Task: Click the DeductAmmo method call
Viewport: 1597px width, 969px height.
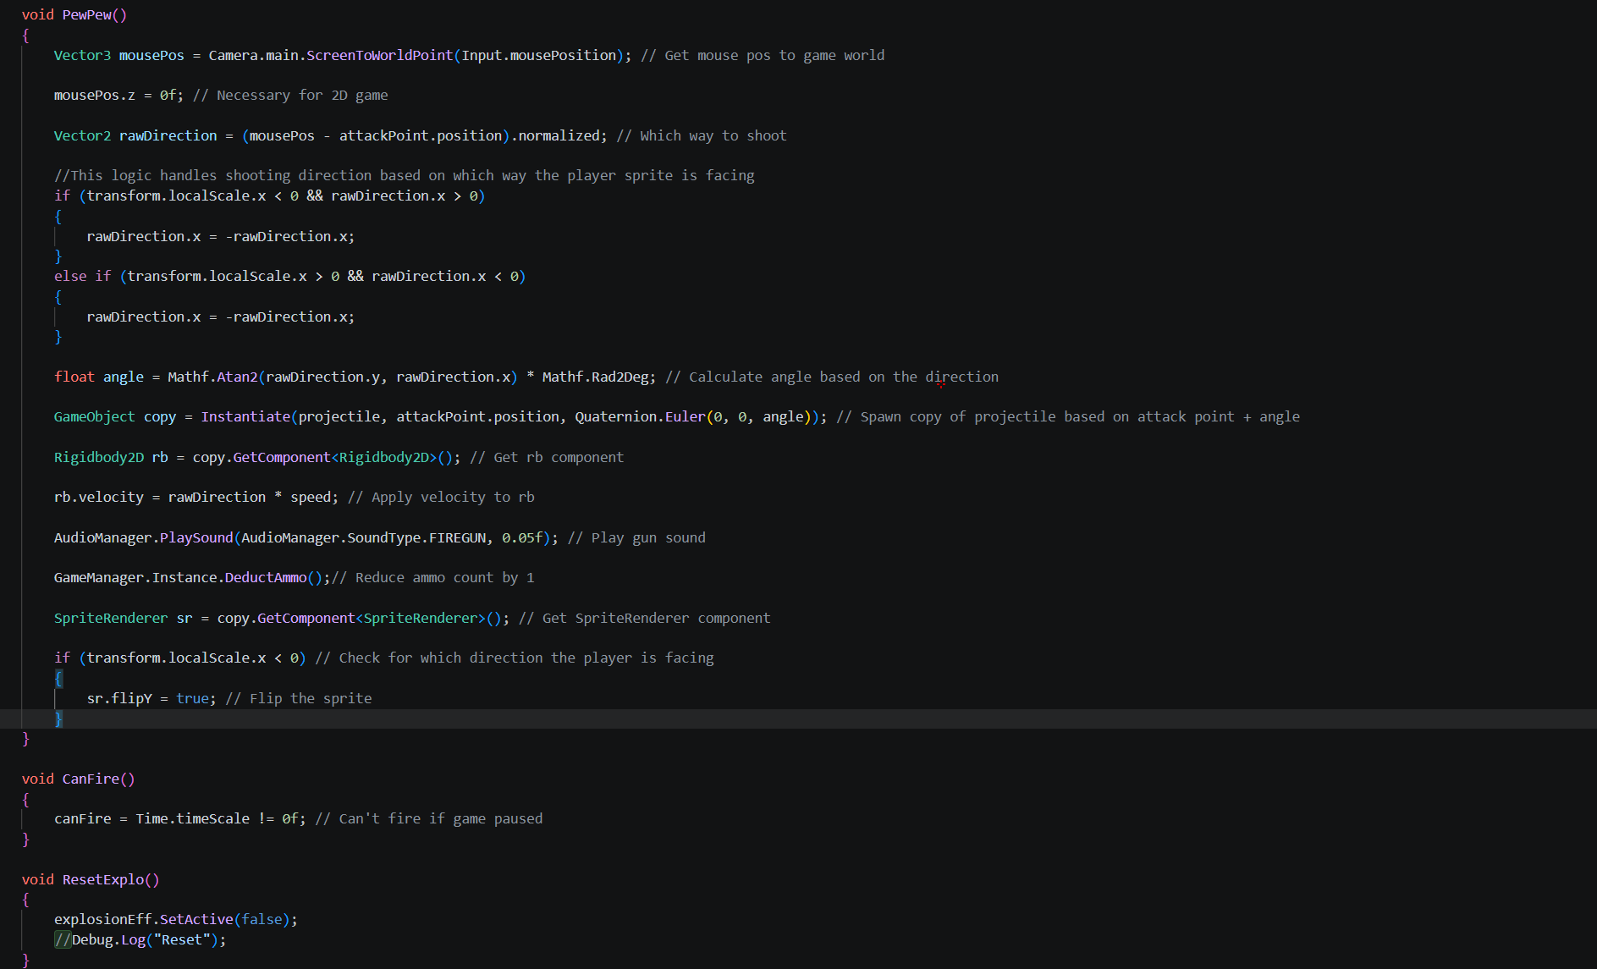Action: [x=265, y=577]
